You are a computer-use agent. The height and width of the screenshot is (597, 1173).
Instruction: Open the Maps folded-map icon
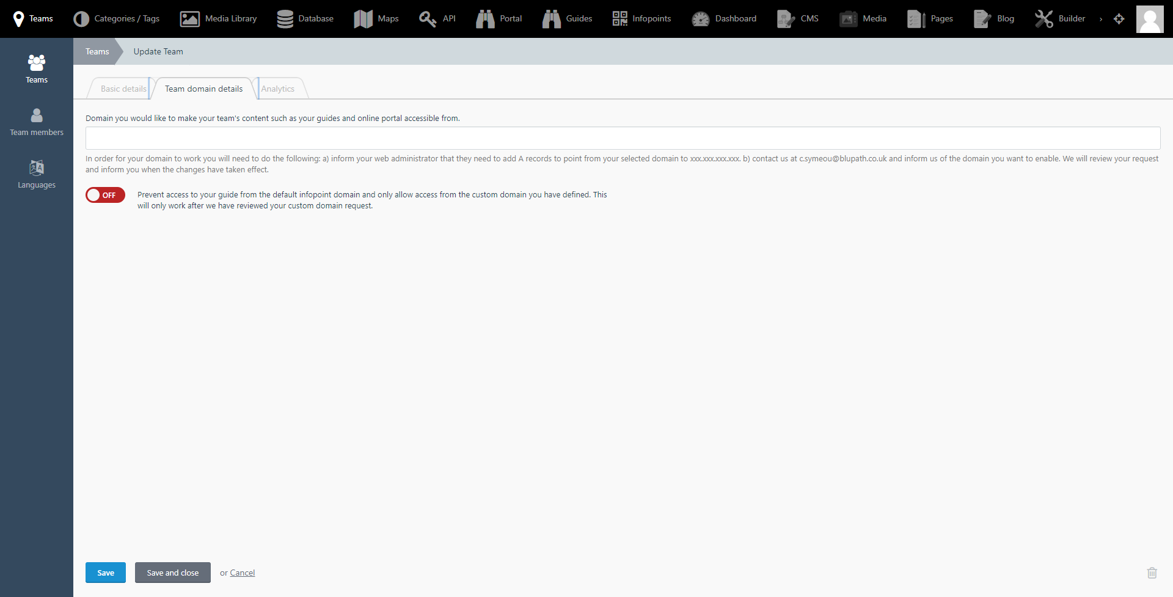tap(363, 19)
